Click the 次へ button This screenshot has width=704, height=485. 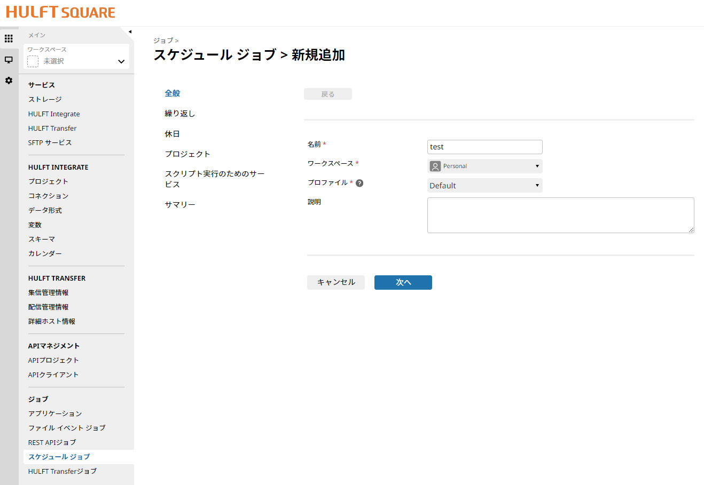pyautogui.click(x=403, y=282)
